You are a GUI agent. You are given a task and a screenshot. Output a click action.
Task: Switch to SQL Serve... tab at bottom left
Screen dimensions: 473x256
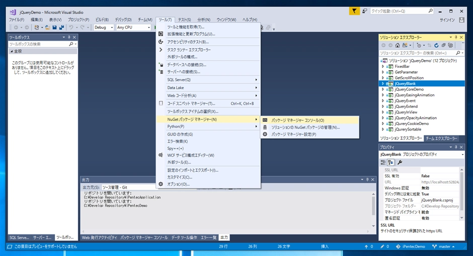coord(19,237)
